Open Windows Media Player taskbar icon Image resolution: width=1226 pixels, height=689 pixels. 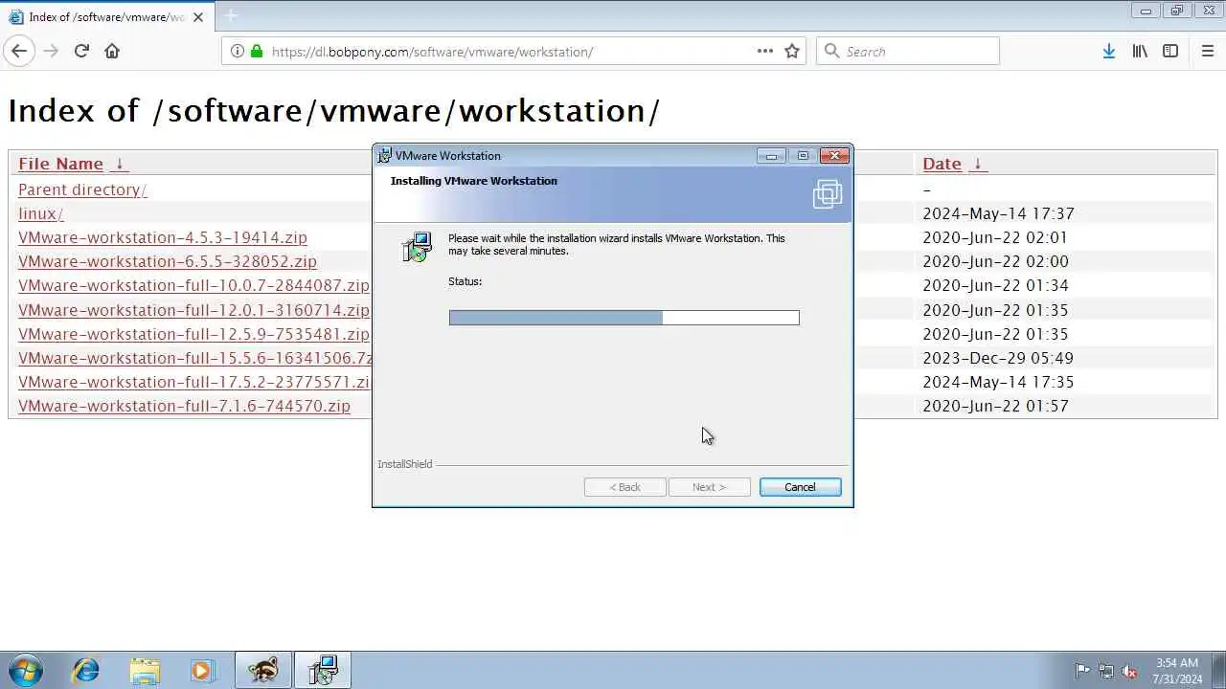(202, 670)
